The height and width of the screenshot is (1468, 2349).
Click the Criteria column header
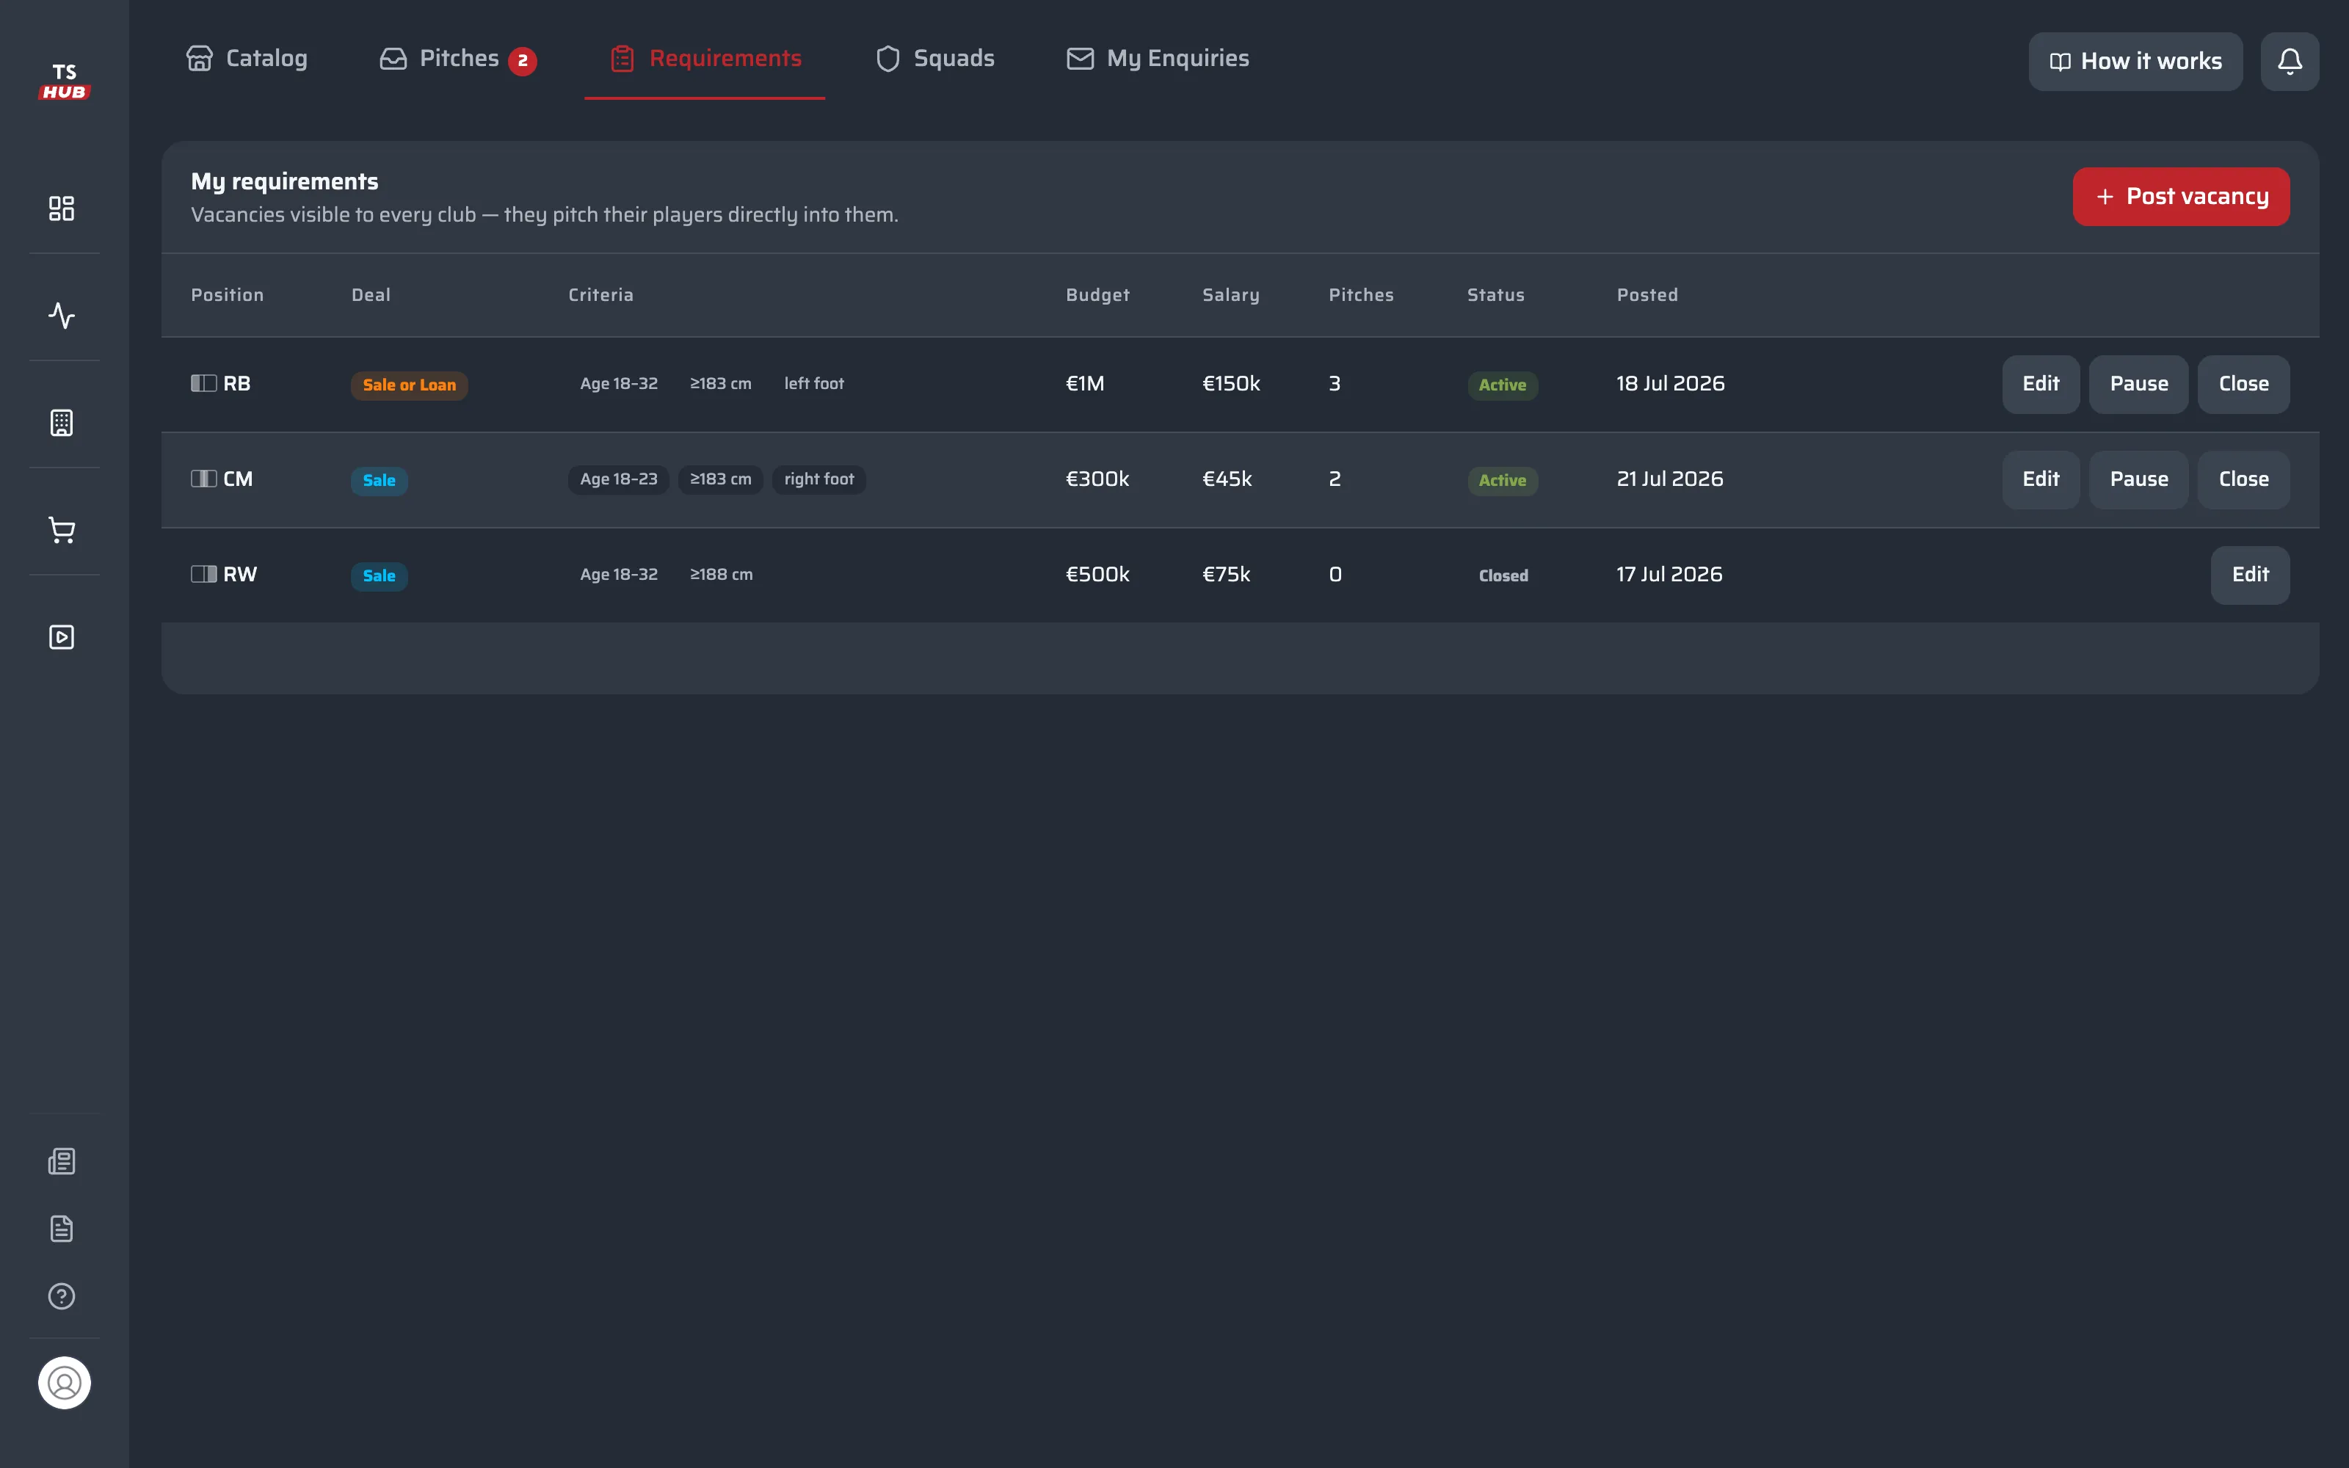click(601, 295)
